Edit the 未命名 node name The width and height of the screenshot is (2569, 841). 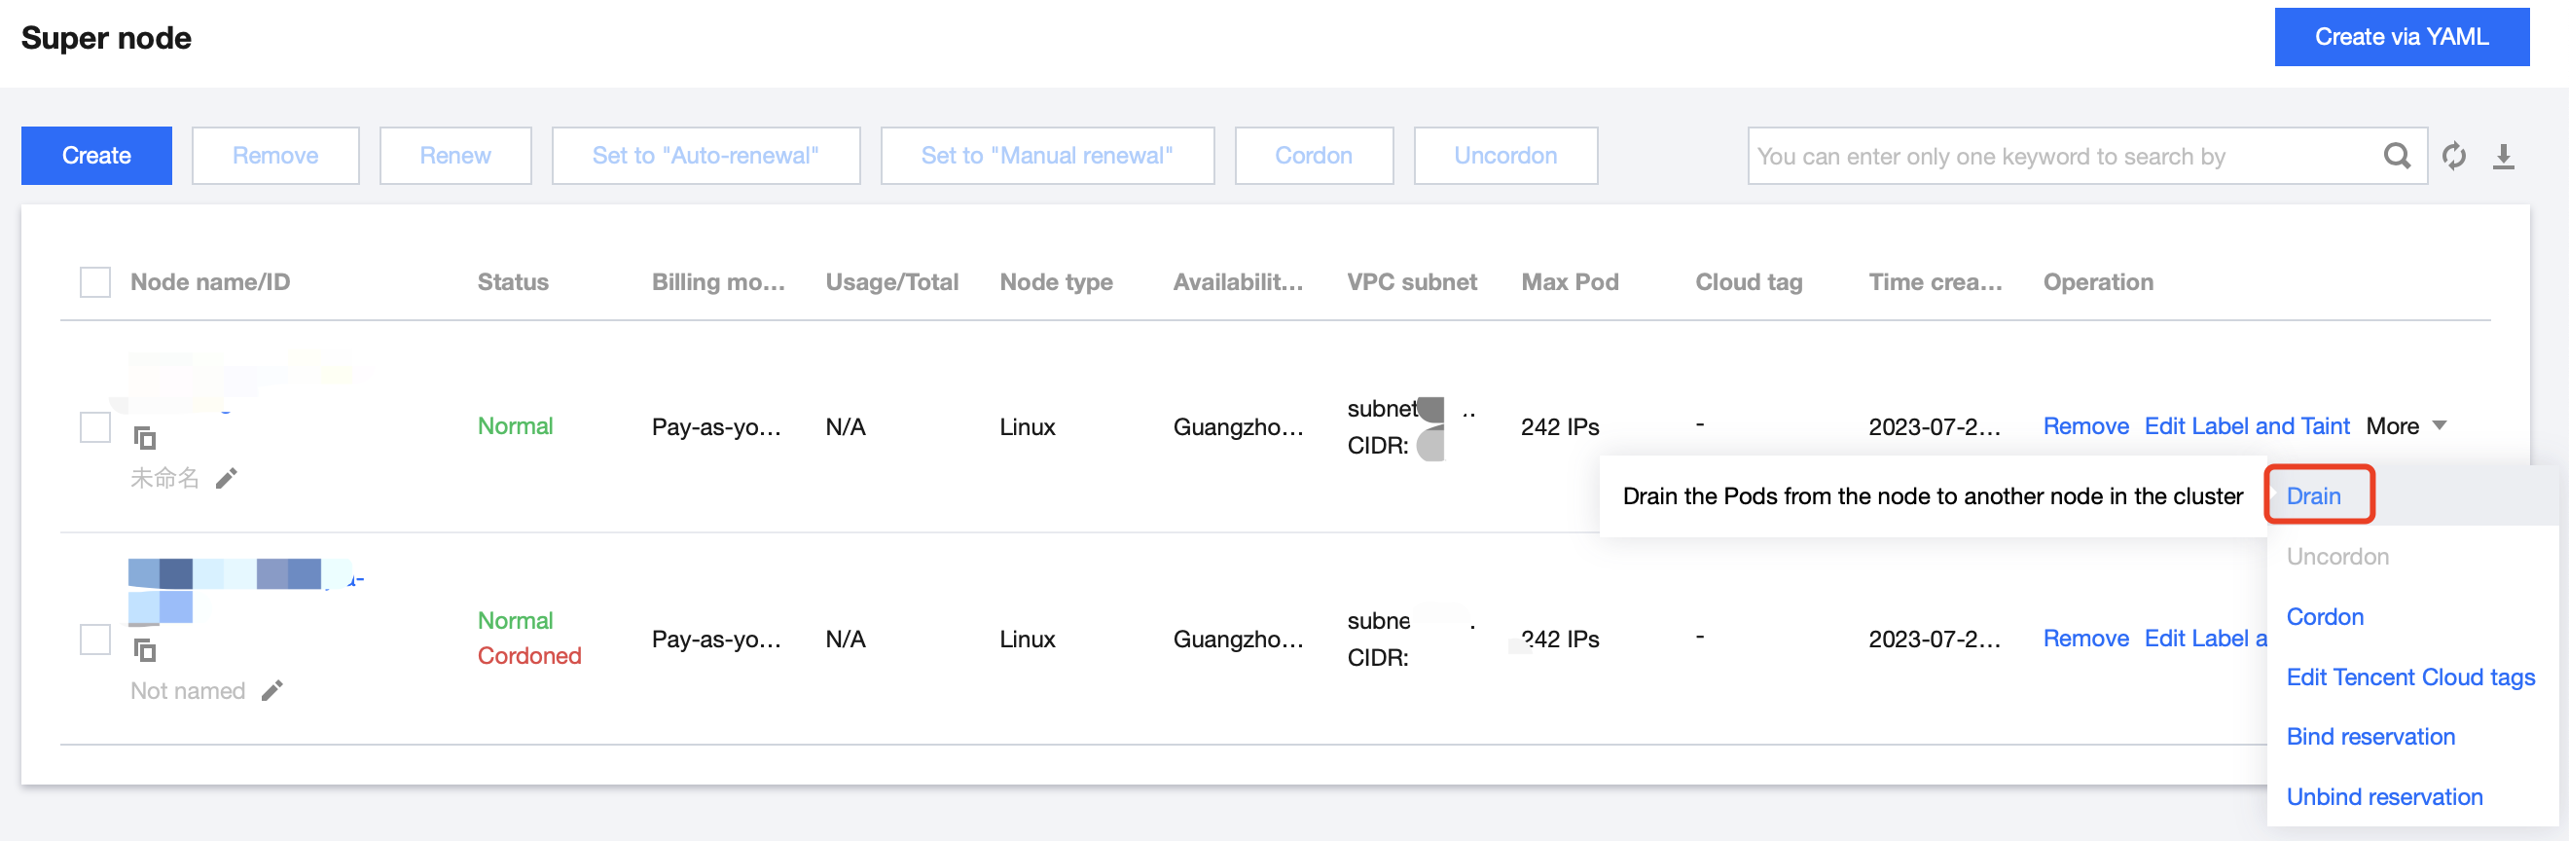coord(228,479)
